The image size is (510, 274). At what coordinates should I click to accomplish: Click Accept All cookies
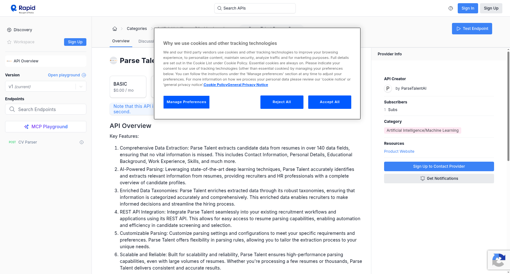330,102
